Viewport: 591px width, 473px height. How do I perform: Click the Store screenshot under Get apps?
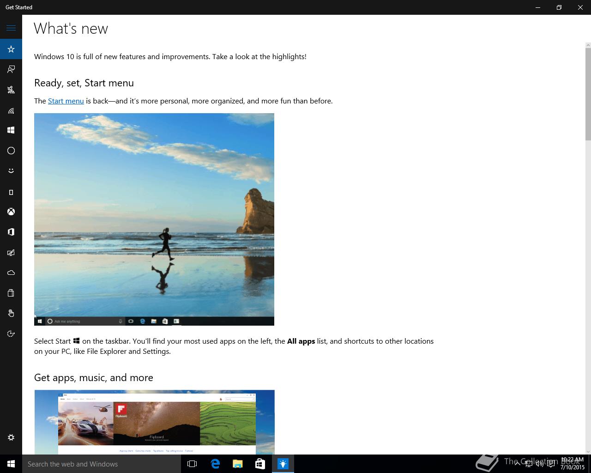[x=154, y=422]
